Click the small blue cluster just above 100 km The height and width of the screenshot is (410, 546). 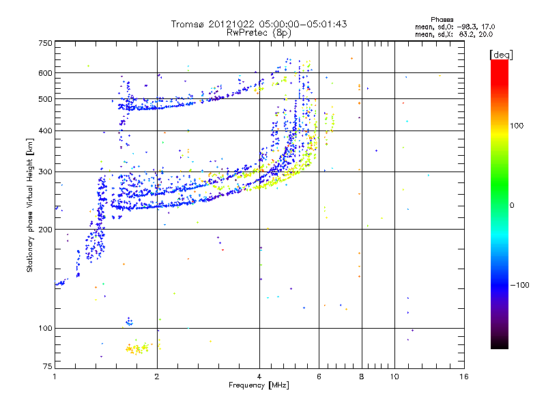point(129,321)
